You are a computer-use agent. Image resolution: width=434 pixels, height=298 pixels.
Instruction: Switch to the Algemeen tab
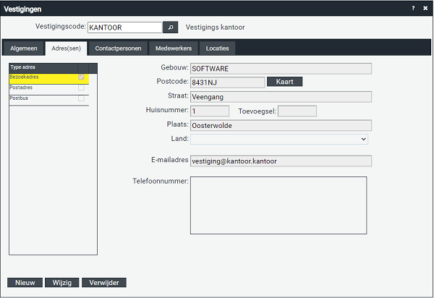click(24, 48)
